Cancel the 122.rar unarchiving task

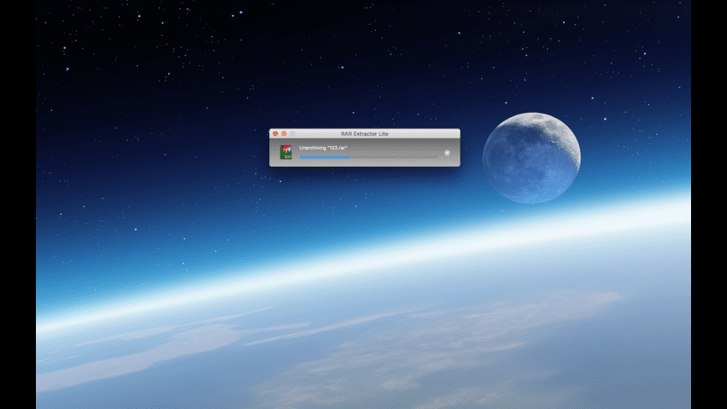tap(447, 153)
